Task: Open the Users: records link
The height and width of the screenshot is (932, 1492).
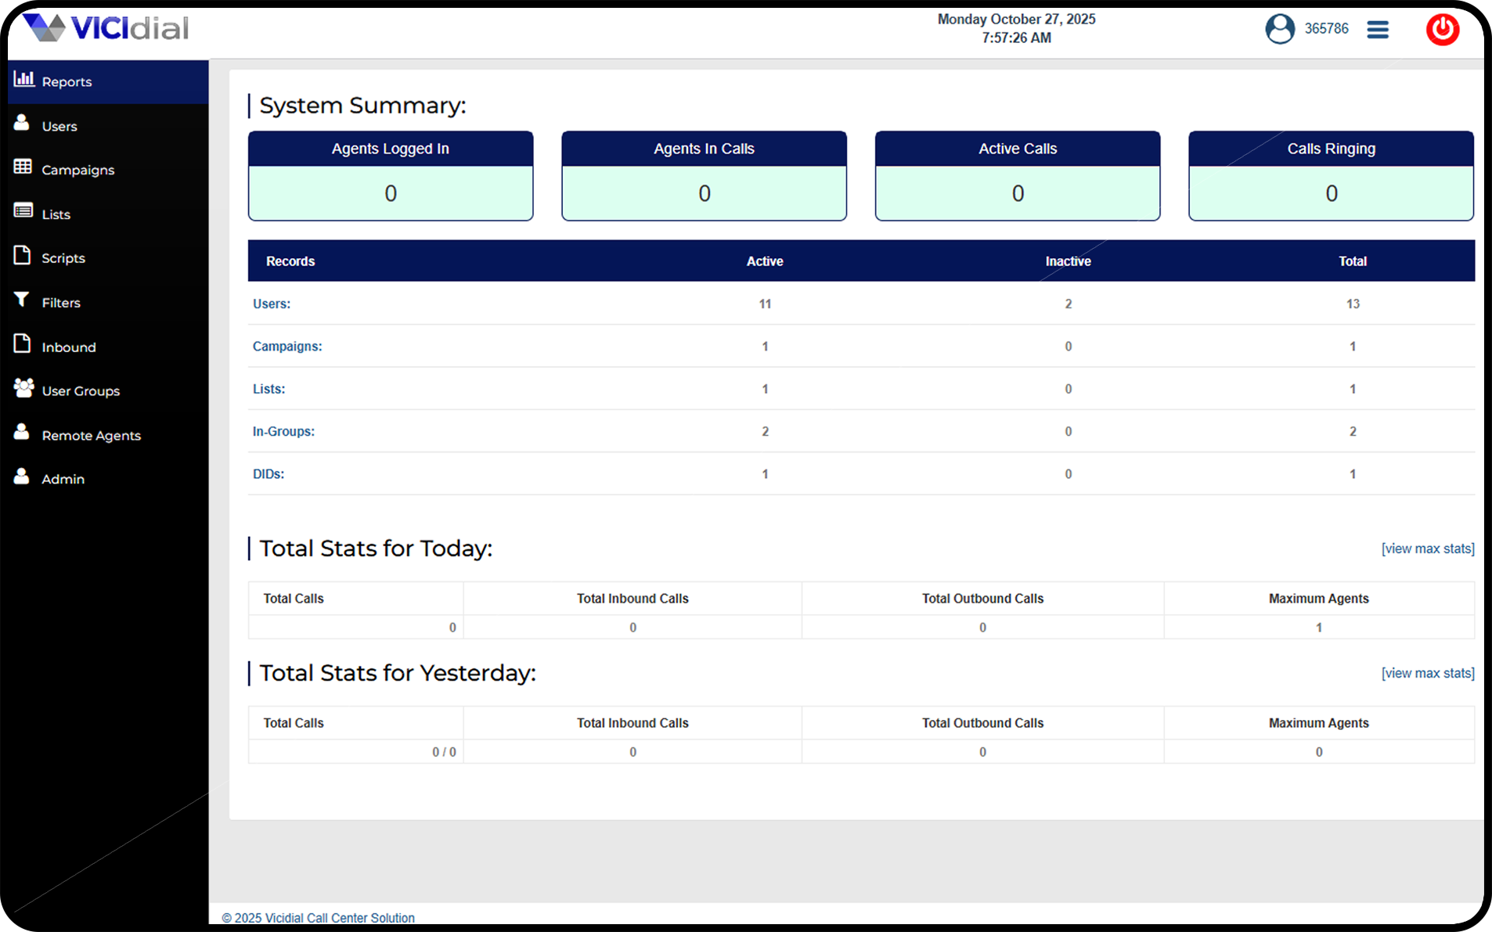Action: (272, 304)
